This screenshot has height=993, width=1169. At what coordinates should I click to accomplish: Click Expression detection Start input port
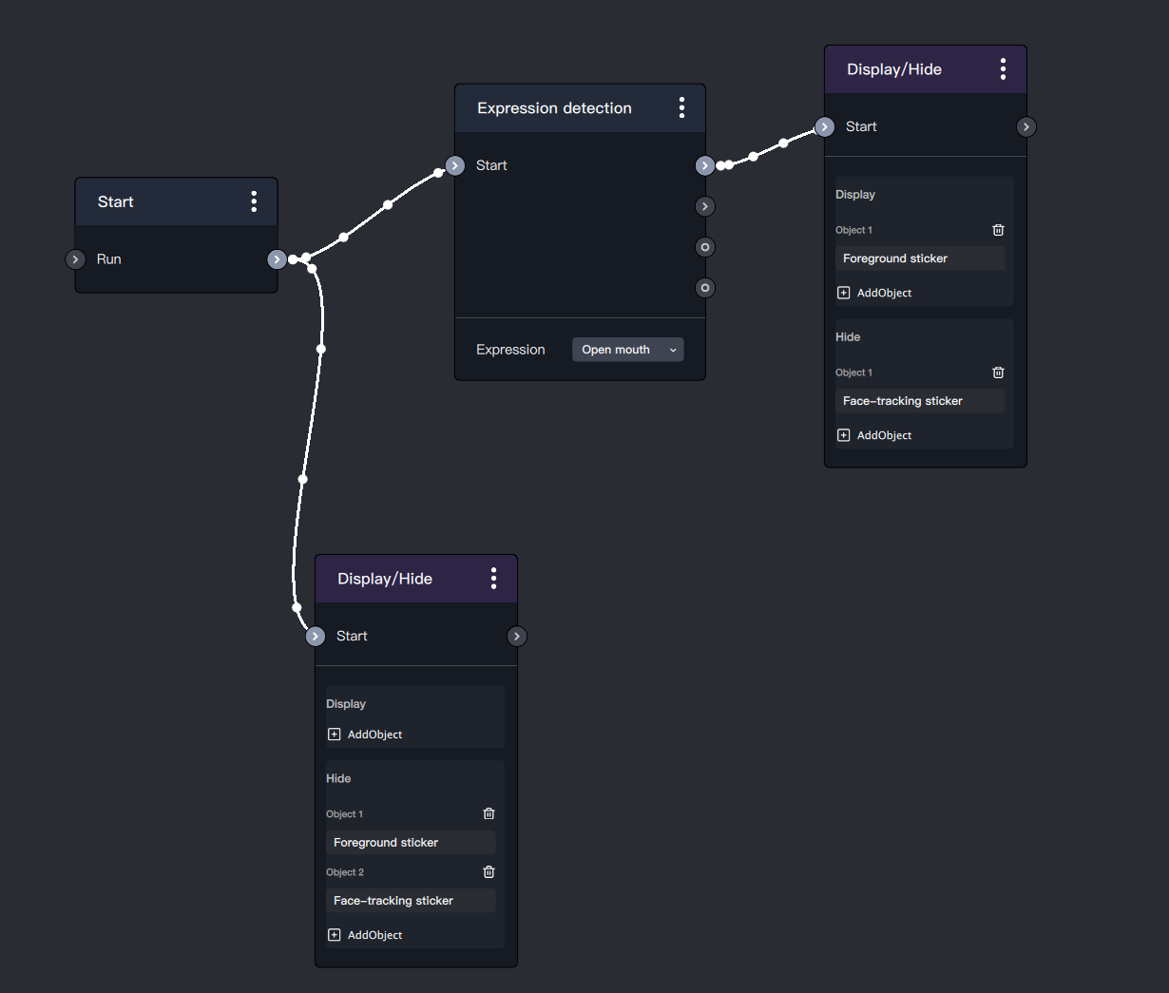(455, 165)
